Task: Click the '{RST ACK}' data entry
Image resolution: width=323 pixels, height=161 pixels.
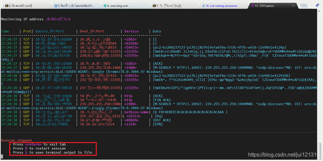Action: (x=162, y=120)
